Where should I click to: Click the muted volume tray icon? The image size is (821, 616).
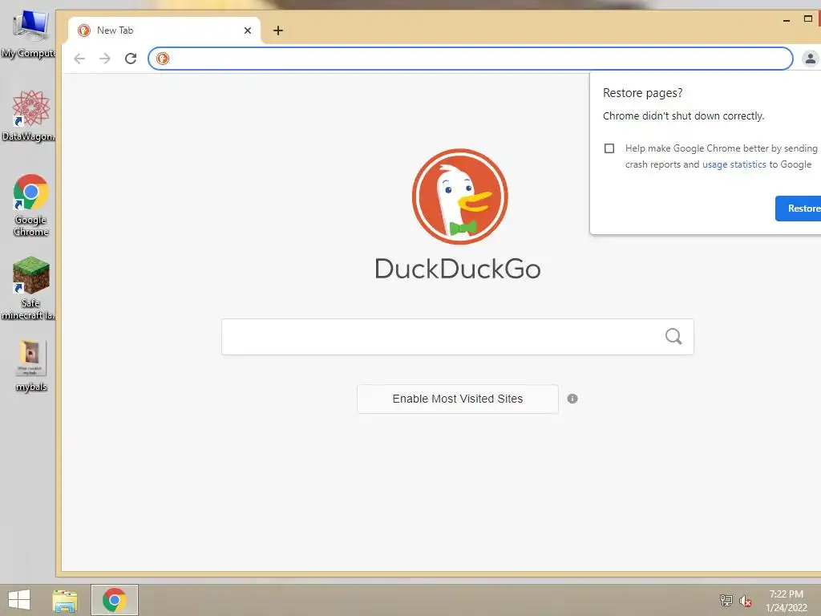[x=746, y=601]
